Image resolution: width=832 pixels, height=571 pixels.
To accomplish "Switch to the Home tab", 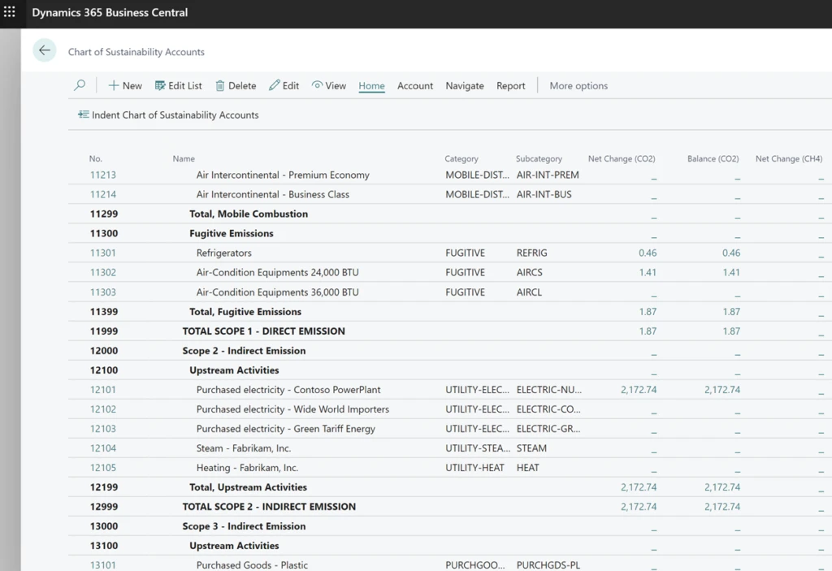I will point(371,85).
